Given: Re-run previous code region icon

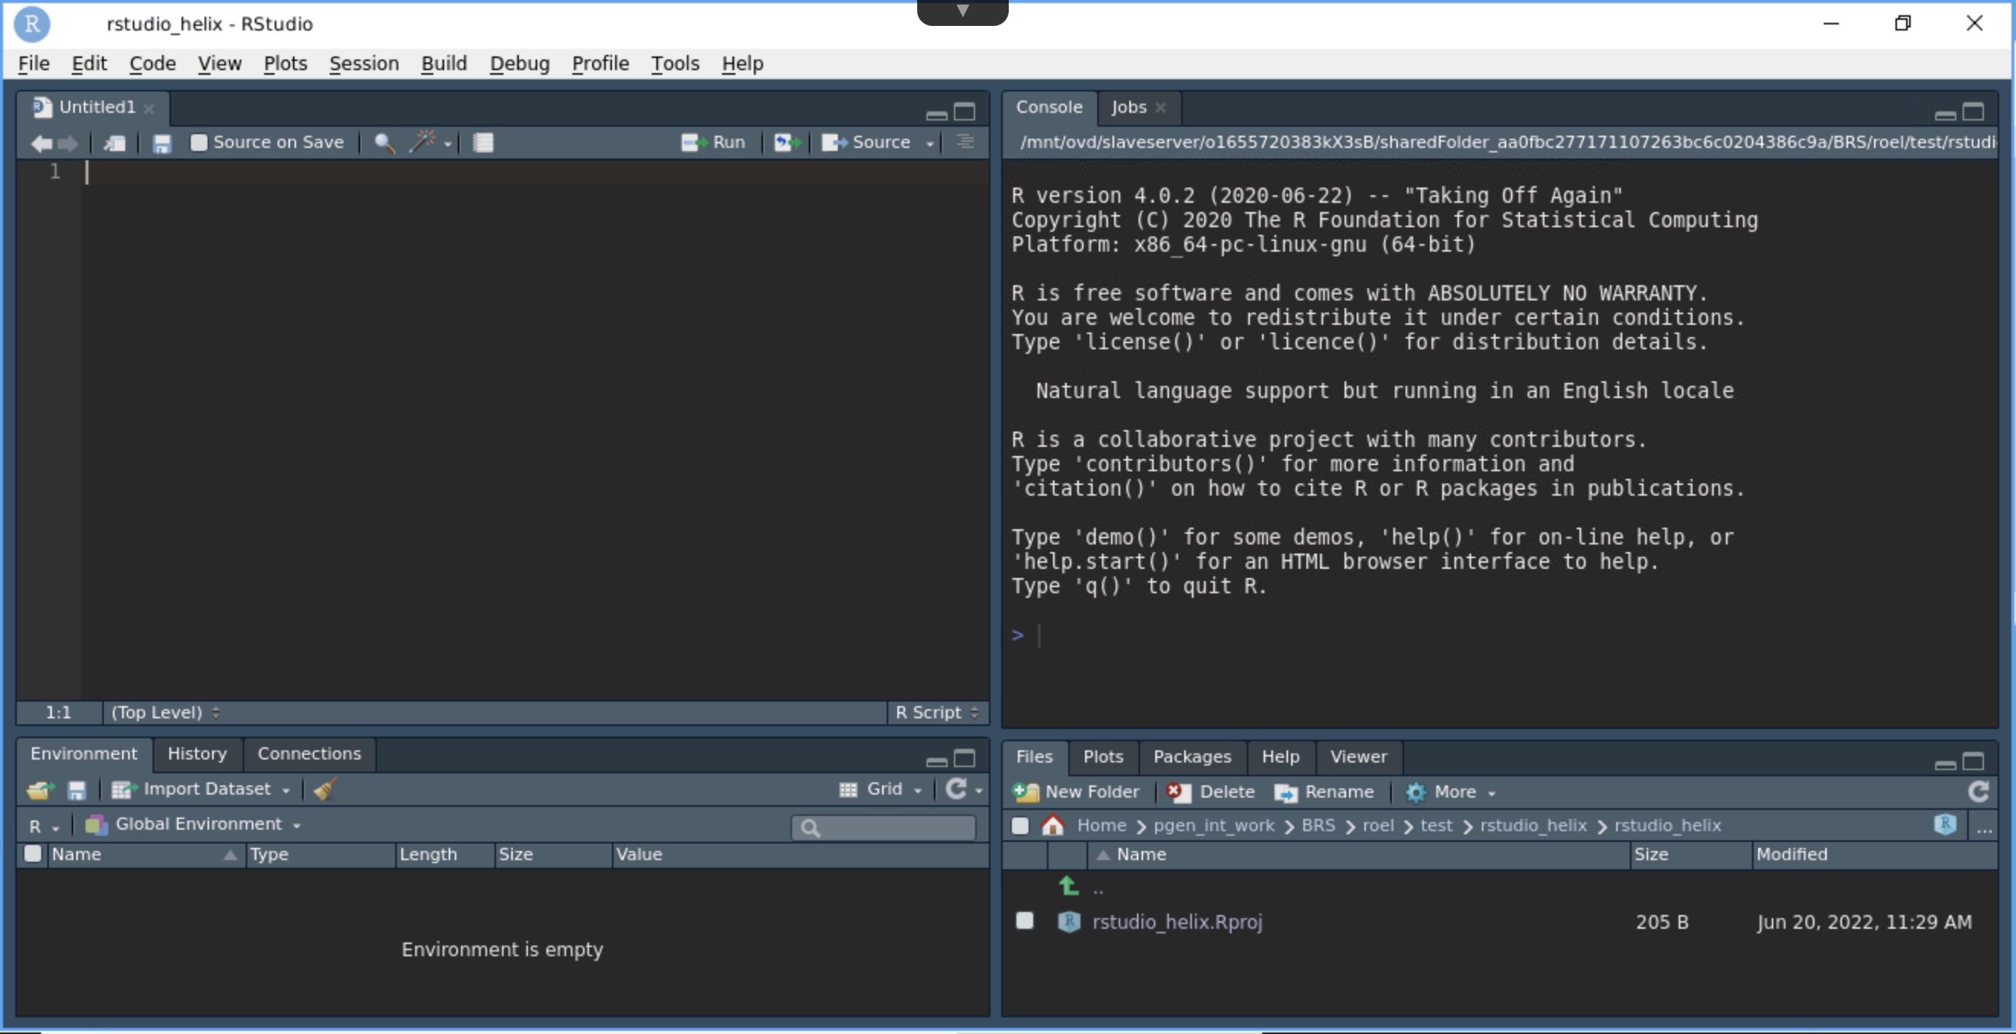Looking at the screenshot, I should point(787,143).
